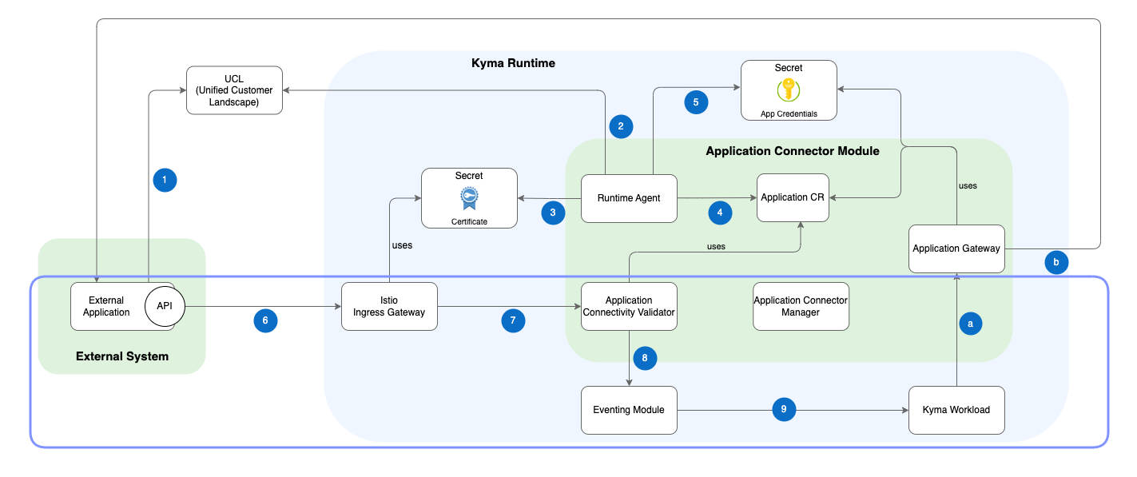Viewport: 1137px width, 477px height.
Task: Select badge 4 between Runtime Agent and Application CR
Action: 719,213
